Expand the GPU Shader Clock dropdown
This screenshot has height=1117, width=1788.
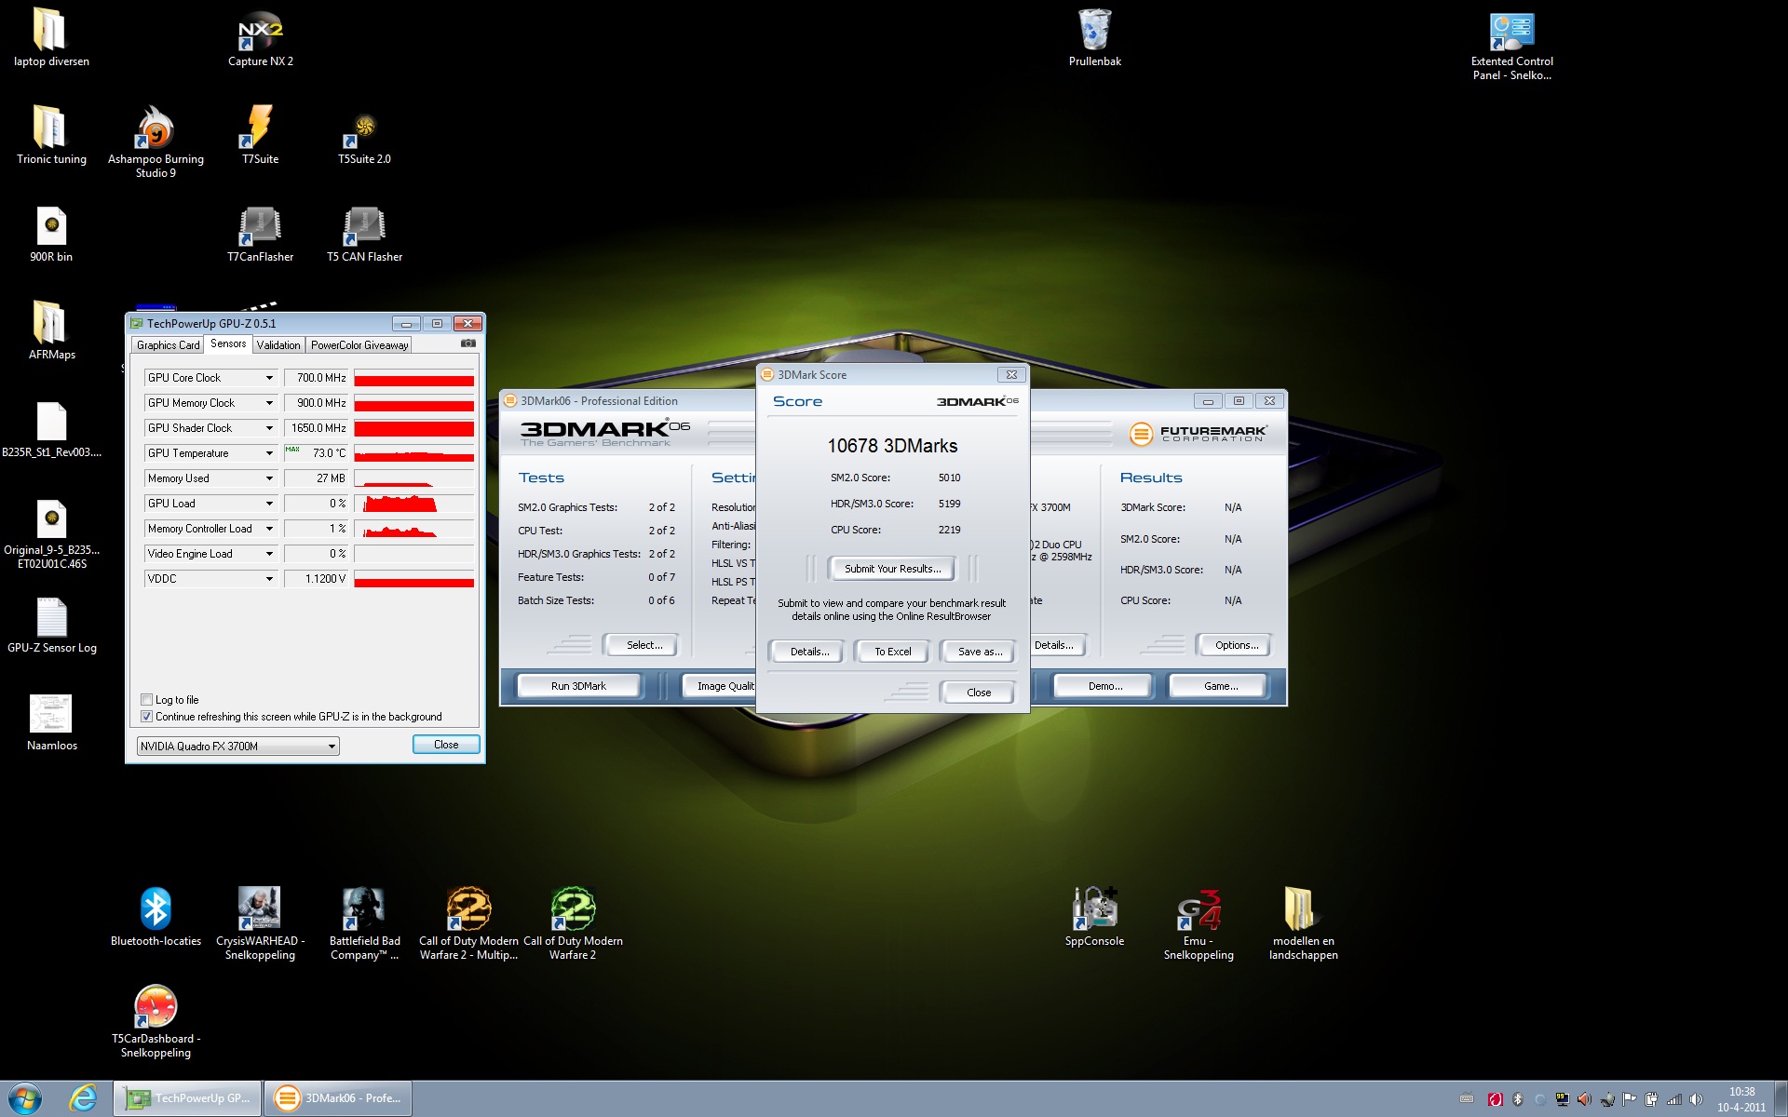coord(269,428)
